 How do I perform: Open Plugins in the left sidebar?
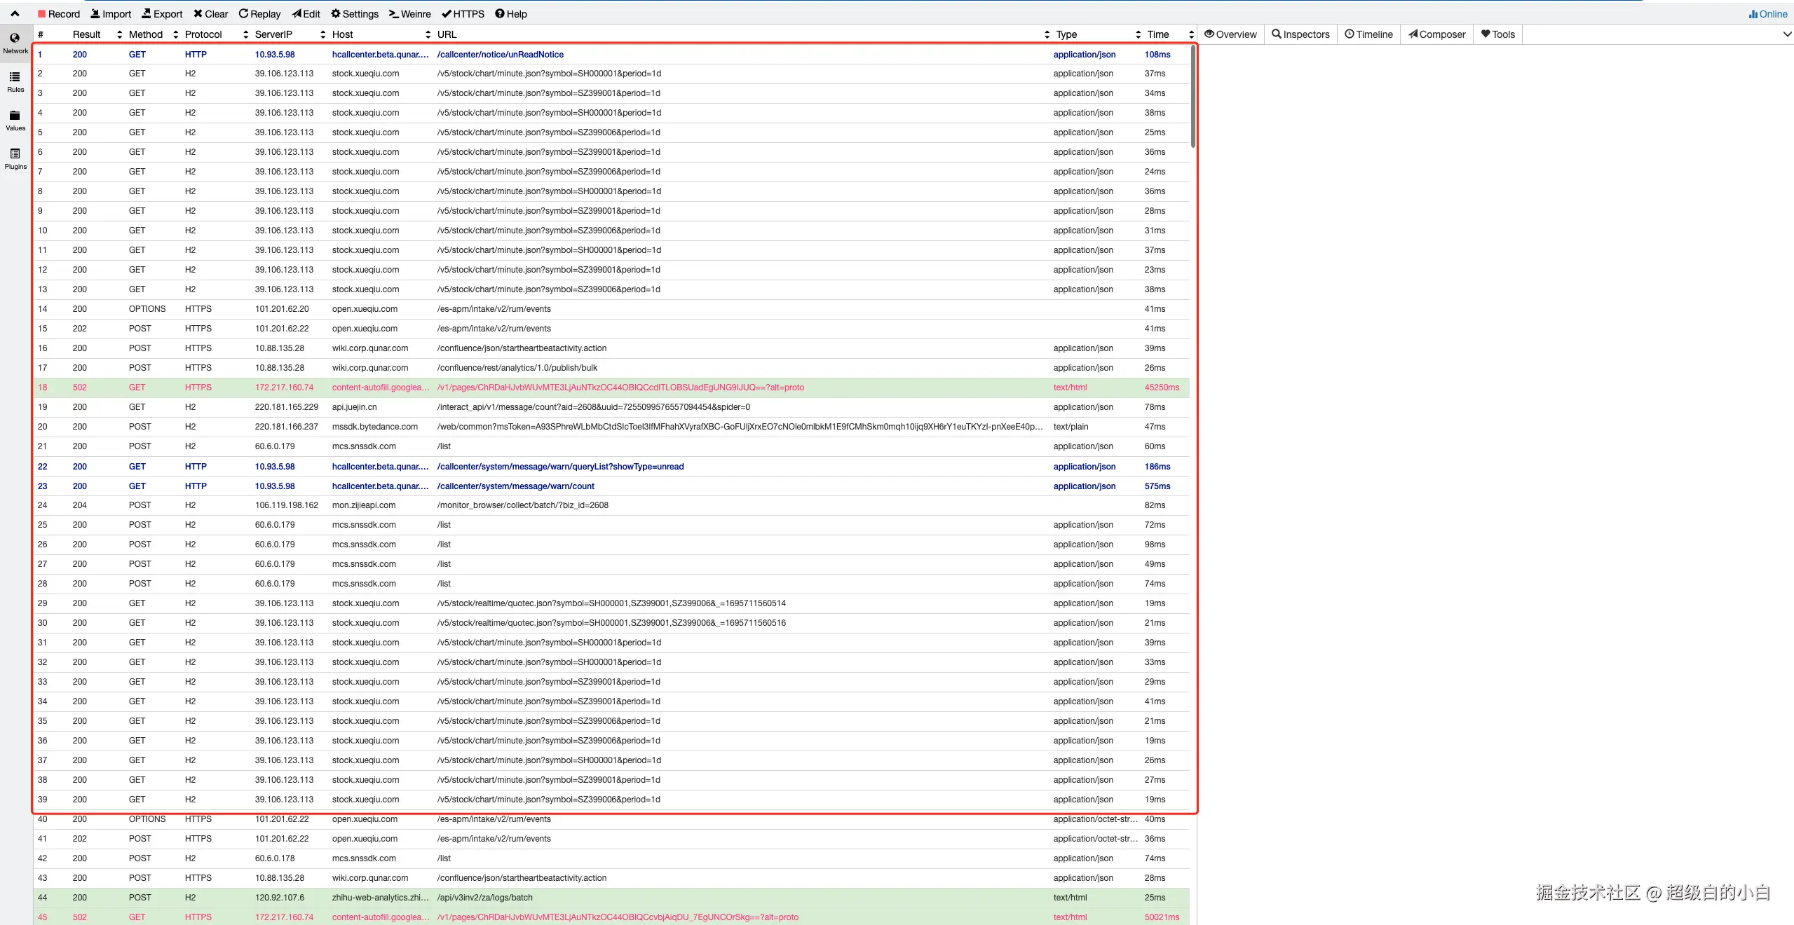tap(15, 158)
